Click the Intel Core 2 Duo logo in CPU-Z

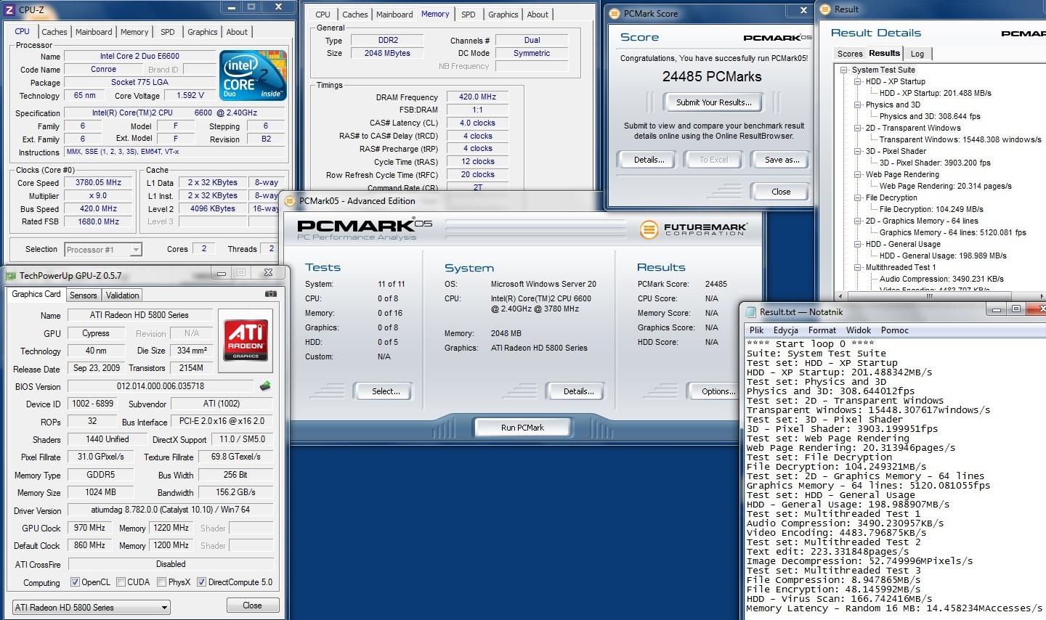(253, 76)
